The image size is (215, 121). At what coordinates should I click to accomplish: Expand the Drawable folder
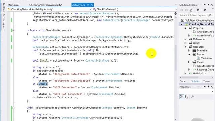[189, 51]
